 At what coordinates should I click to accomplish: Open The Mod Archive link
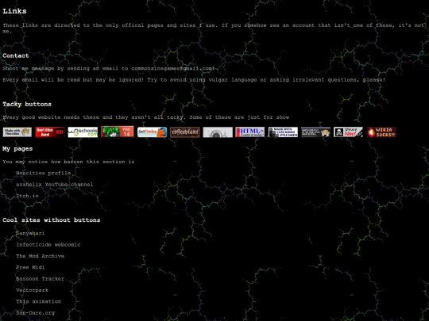coord(41,256)
